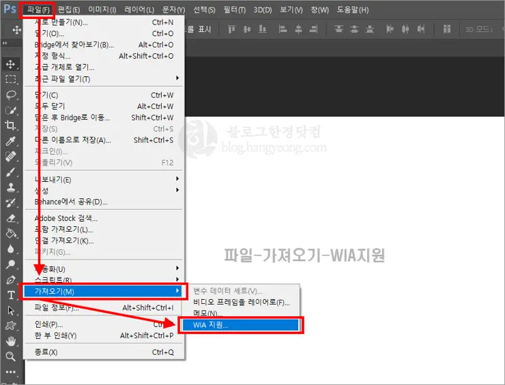The width and height of the screenshot is (505, 385).
Task: Select the Paint Bucket tool
Action: (x=11, y=233)
